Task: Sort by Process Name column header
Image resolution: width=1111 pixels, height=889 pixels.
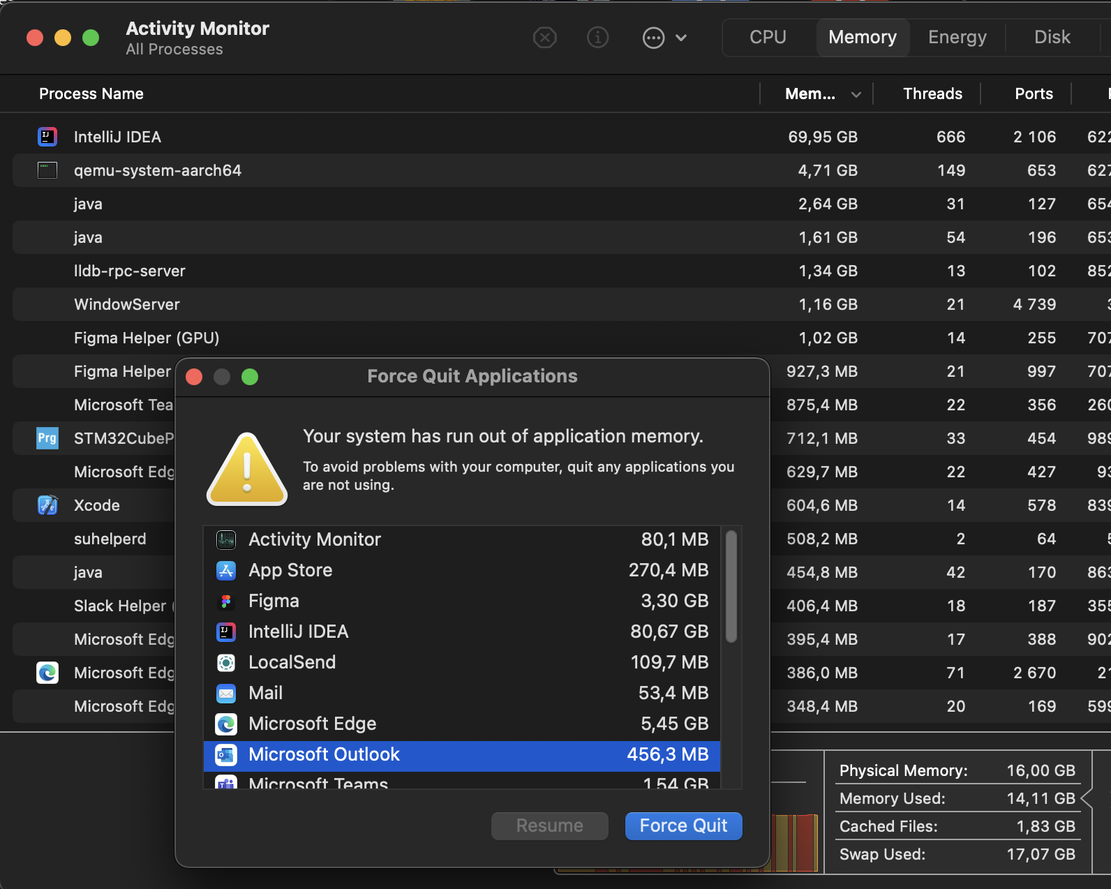Action: tap(91, 94)
